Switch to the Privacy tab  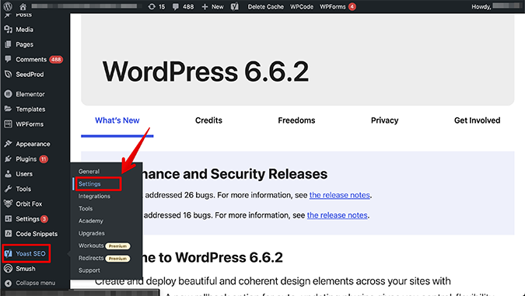click(x=384, y=120)
